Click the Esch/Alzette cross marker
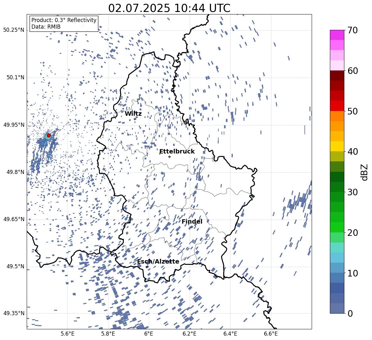This screenshot has width=372, height=340. (x=147, y=267)
